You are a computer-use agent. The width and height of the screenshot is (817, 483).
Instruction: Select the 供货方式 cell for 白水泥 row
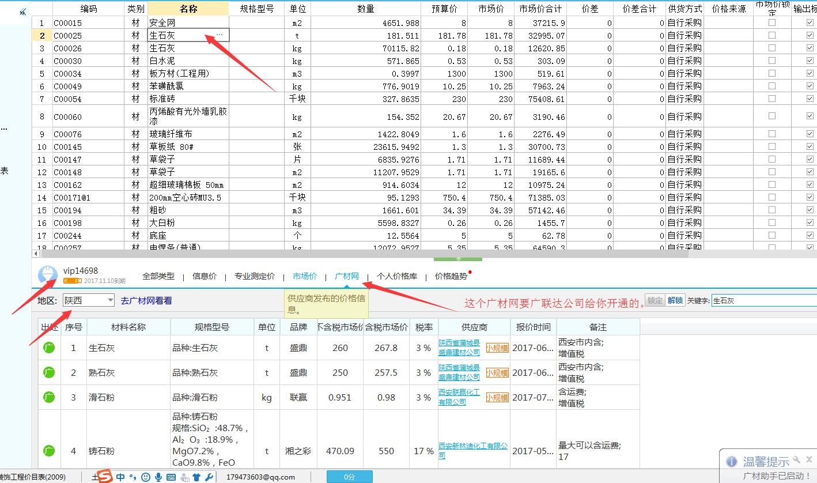pos(684,61)
